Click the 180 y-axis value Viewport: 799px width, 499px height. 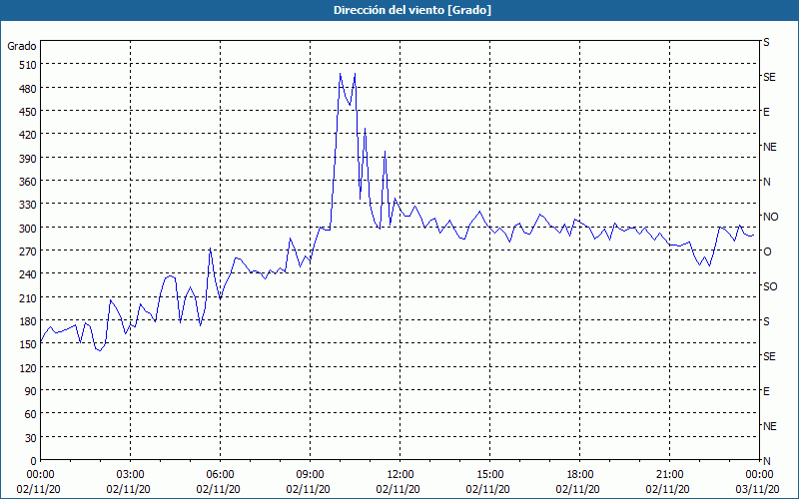click(x=28, y=321)
